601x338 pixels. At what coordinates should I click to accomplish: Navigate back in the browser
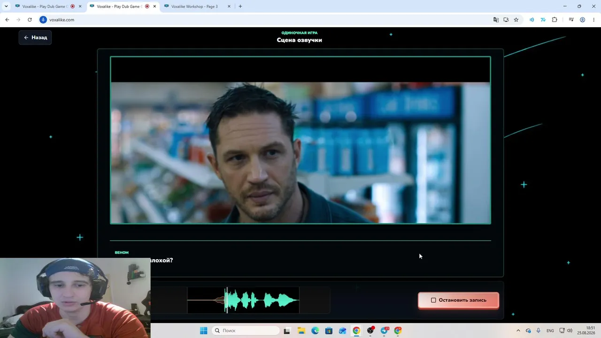tap(7, 20)
